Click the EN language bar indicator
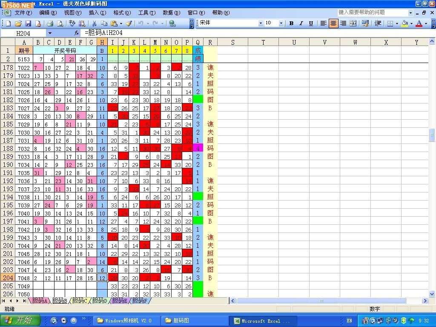The width and height of the screenshot is (436, 327). pyautogui.click(x=349, y=321)
